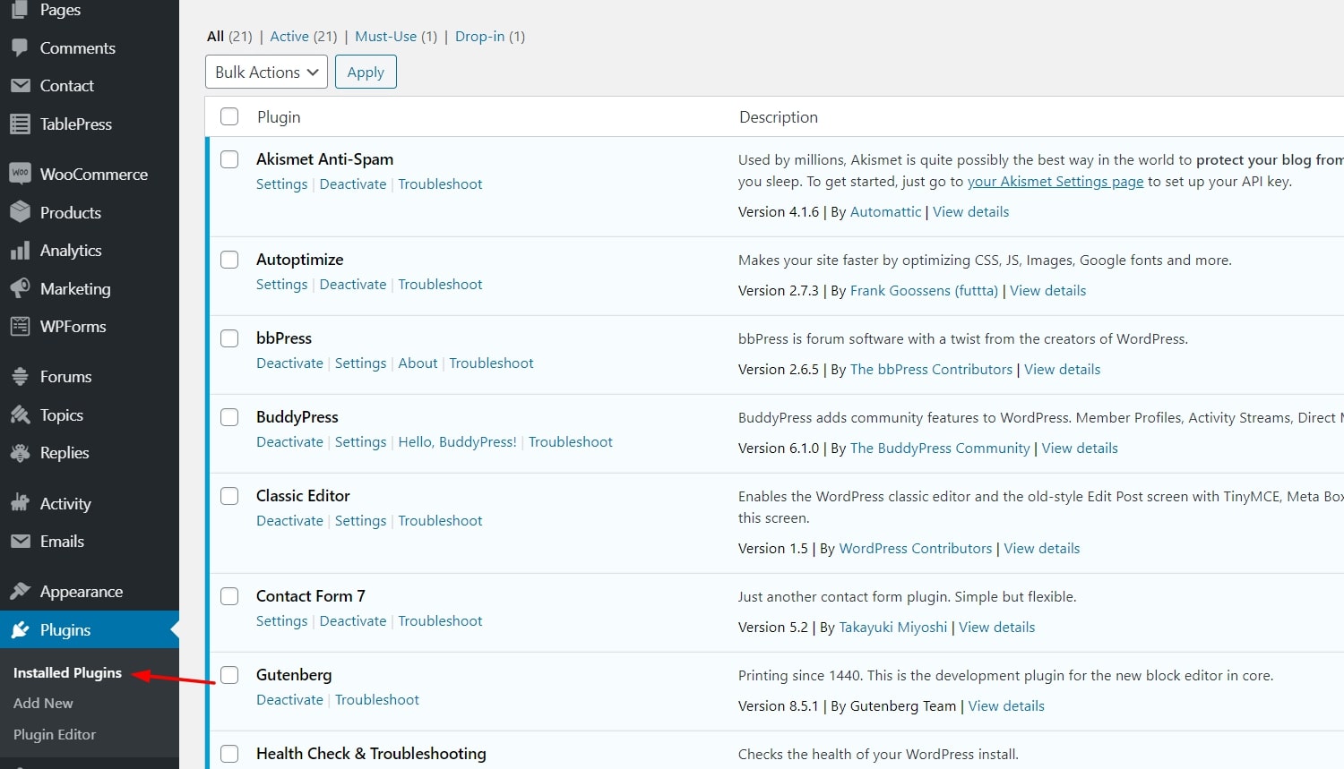This screenshot has width=1344, height=769.
Task: Click the Forums icon in sidebar
Action: (x=20, y=377)
